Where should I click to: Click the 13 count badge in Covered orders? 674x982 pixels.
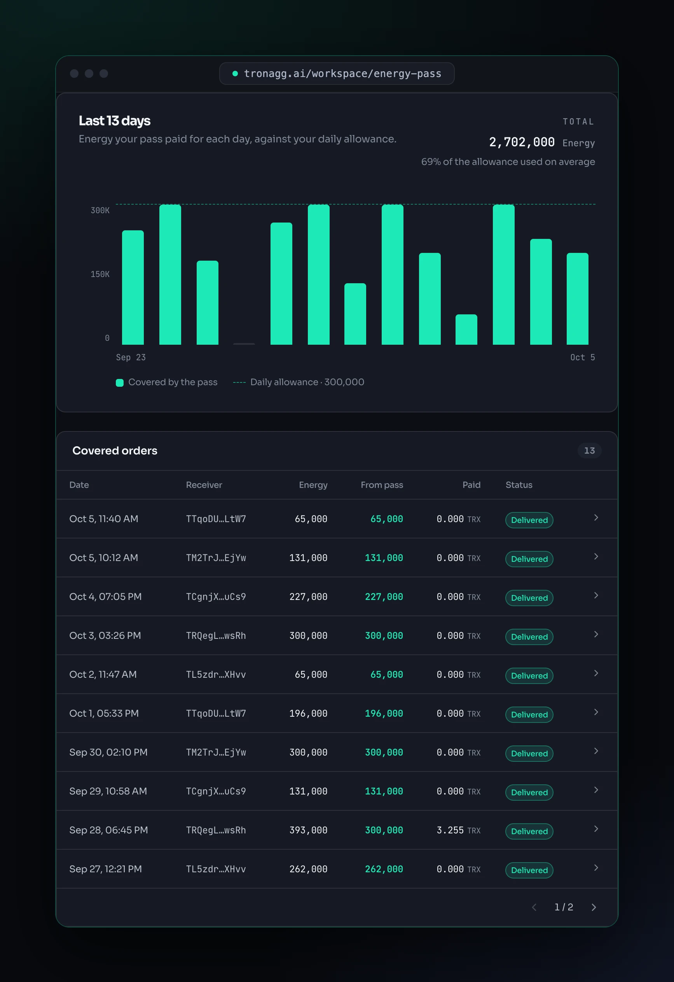[589, 451]
